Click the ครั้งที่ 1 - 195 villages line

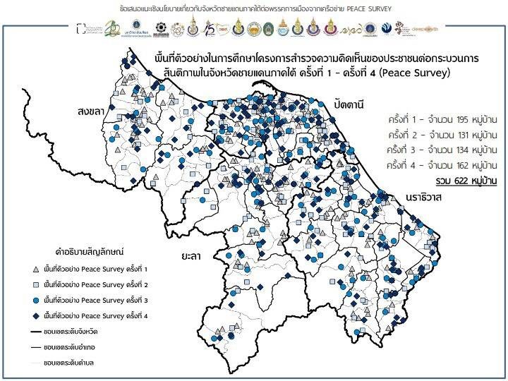click(x=442, y=119)
